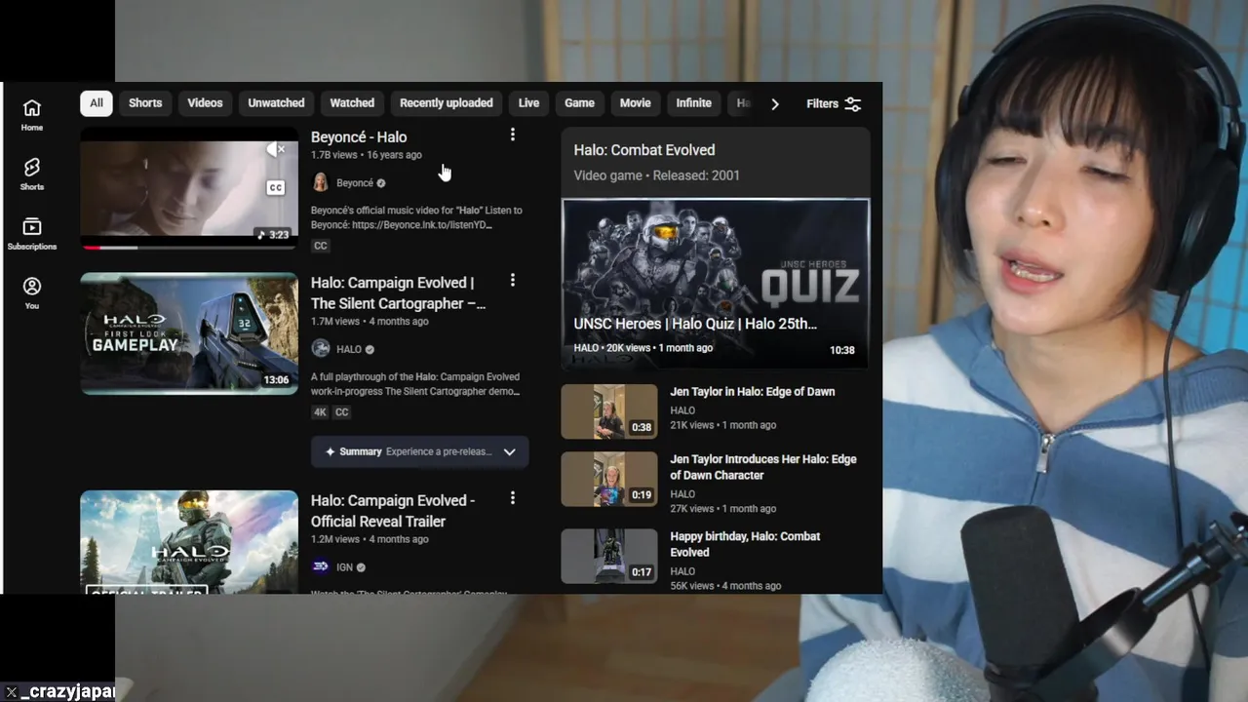Open the Filters sliders icon
Viewport: 1248px width, 702px height.
tap(853, 103)
